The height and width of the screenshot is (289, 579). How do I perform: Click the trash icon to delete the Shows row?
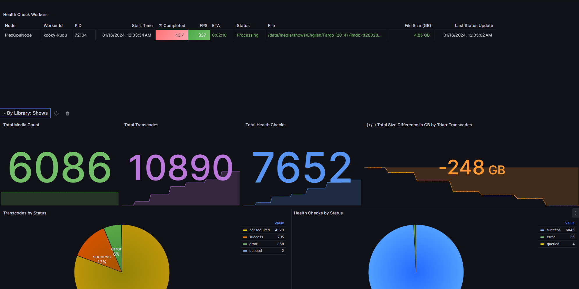pos(68,113)
